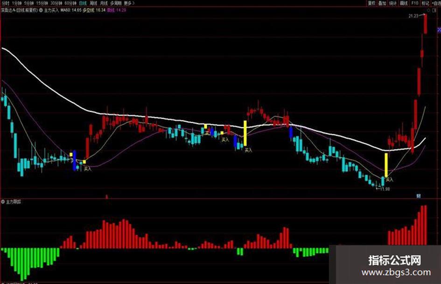Click the 叠加 overlay button
Viewport: 441px width, 284px height.
point(382,3)
